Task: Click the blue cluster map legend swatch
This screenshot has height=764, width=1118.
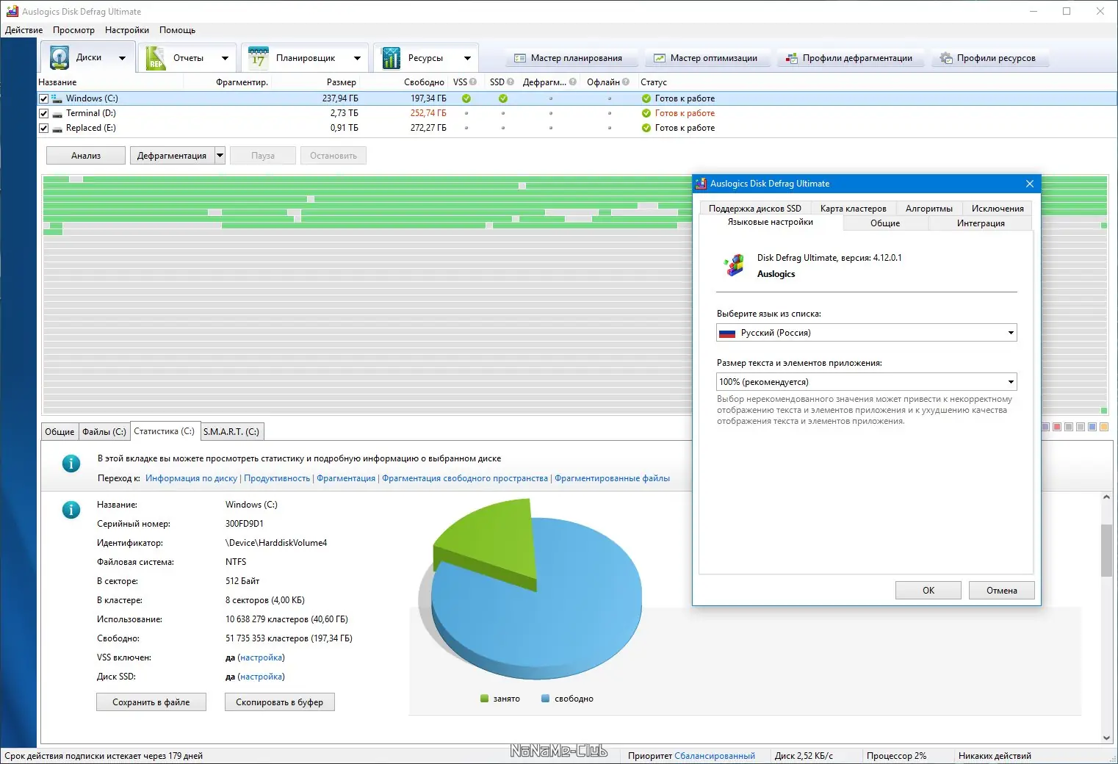Action: (x=1092, y=427)
